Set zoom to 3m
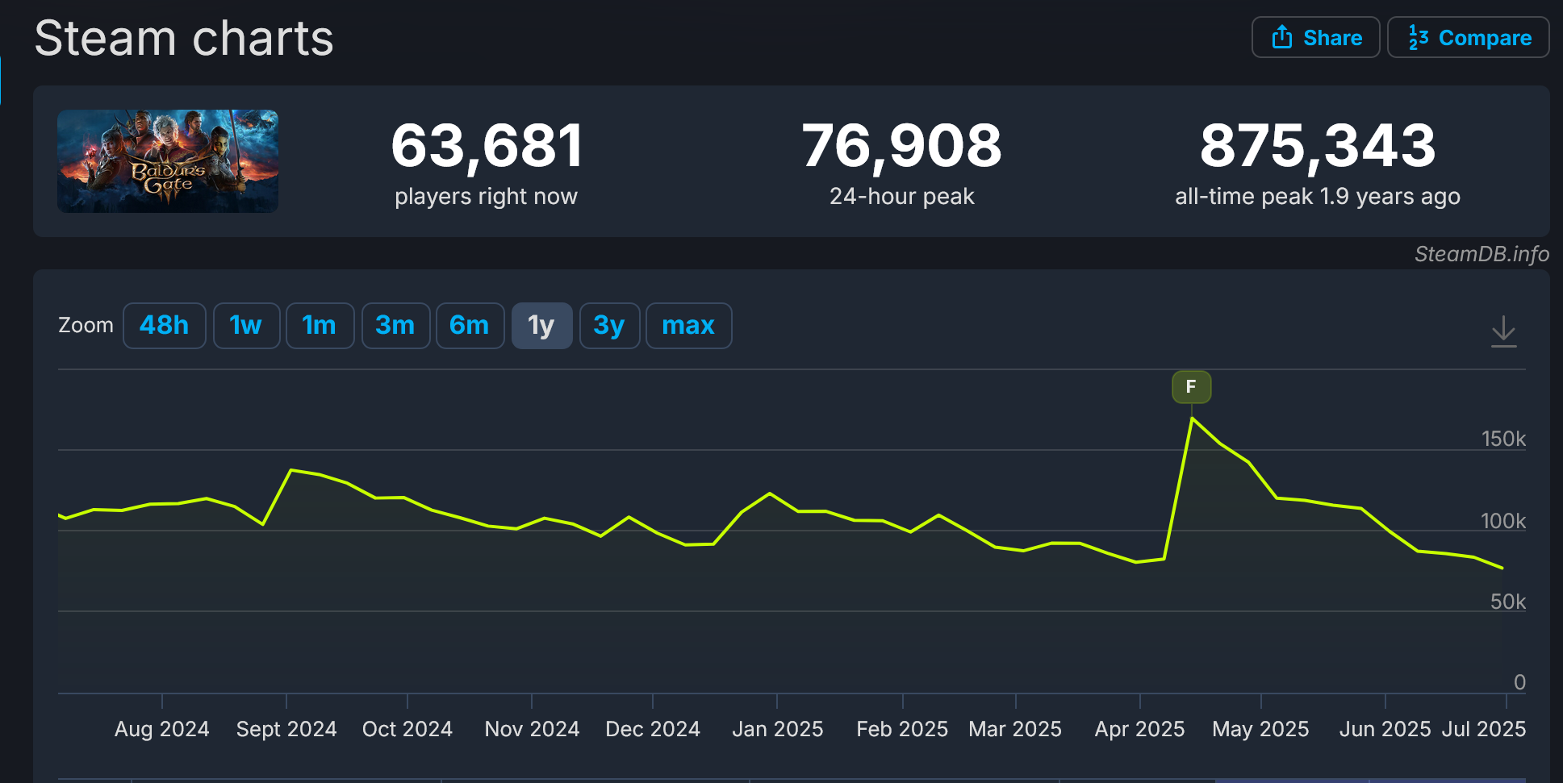Screen dimensions: 1563x783 [x=395, y=326]
